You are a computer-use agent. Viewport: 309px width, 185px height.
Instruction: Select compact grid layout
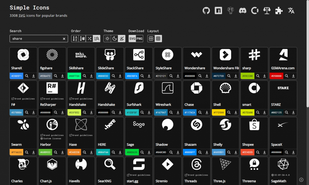[158, 39]
